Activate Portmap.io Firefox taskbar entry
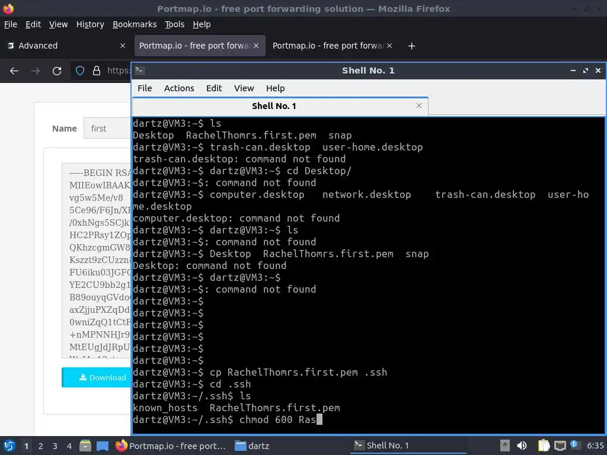Image resolution: width=607 pixels, height=455 pixels. (171, 446)
